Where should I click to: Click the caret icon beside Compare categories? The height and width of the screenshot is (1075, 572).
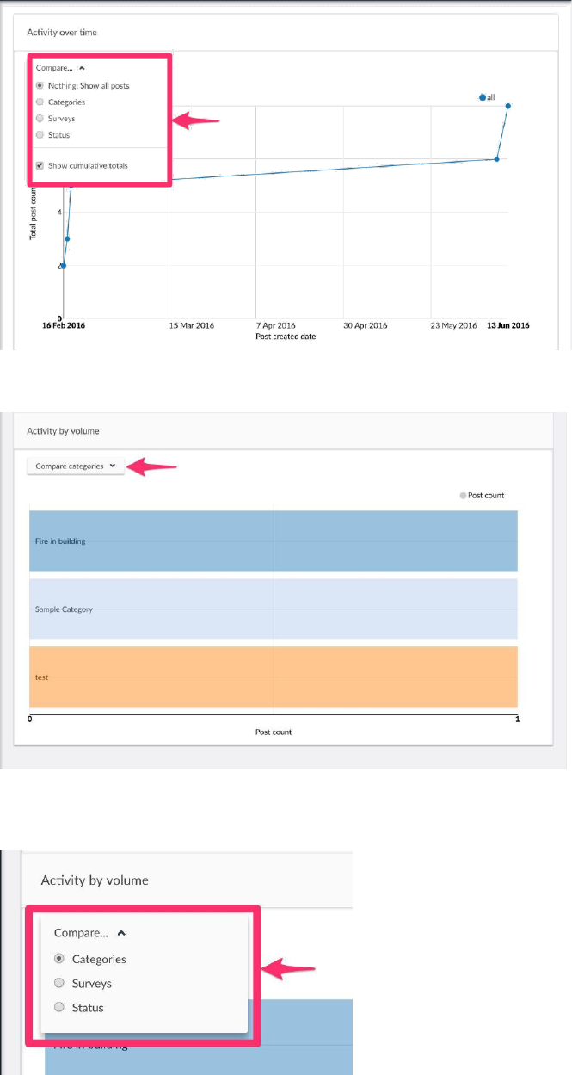tap(113, 466)
